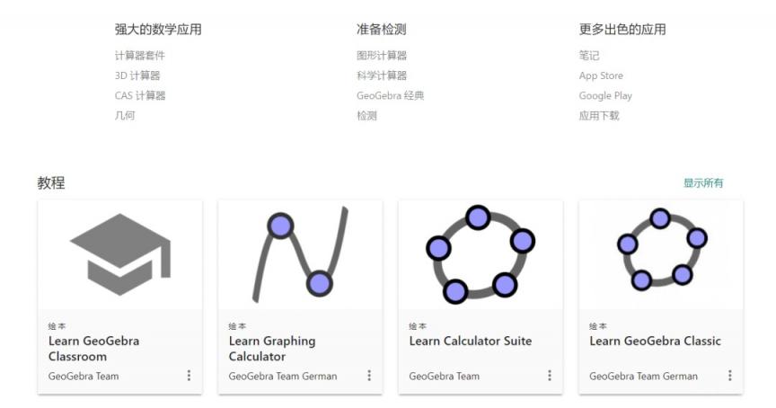
Task: Open the App Store link
Action: tap(601, 75)
